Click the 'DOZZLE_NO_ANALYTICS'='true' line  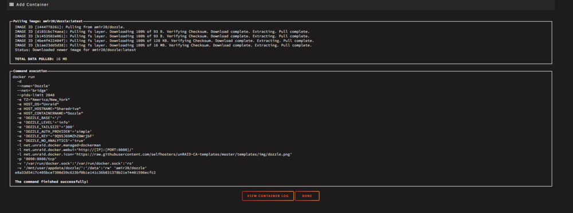51,141
